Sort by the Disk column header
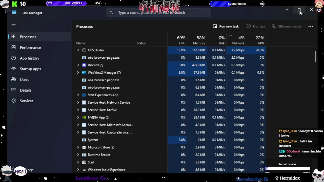 pos(217,40)
